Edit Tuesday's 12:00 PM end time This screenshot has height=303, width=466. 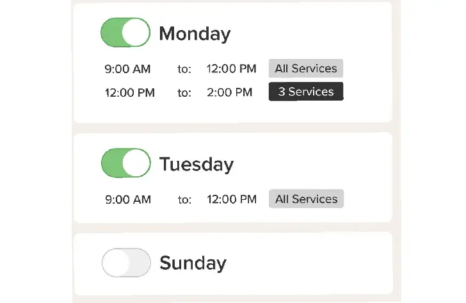(232, 199)
